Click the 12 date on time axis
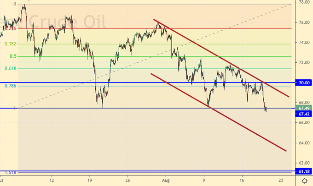This screenshot has height=186, width=313. coord(52,181)
